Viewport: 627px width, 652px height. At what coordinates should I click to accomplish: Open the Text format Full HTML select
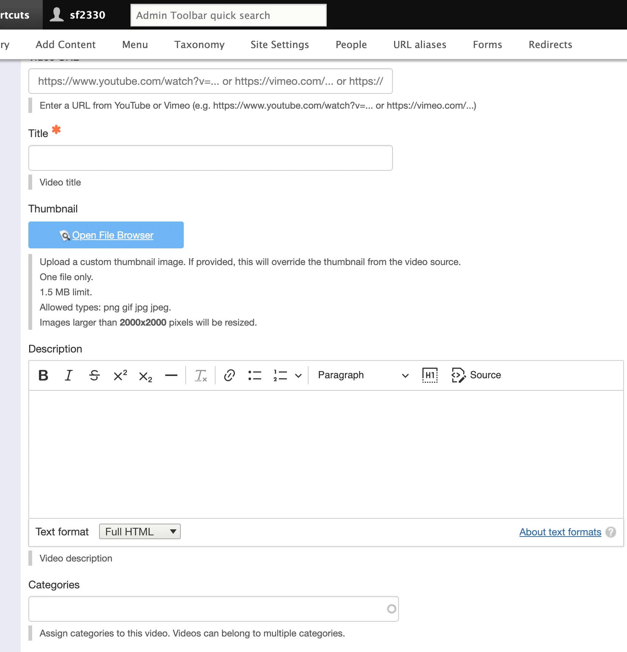point(140,532)
